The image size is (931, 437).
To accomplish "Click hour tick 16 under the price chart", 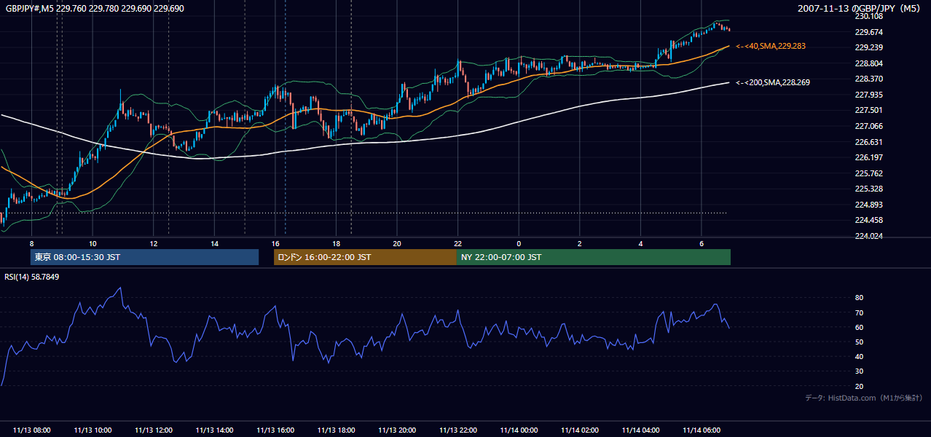I will click(x=275, y=243).
